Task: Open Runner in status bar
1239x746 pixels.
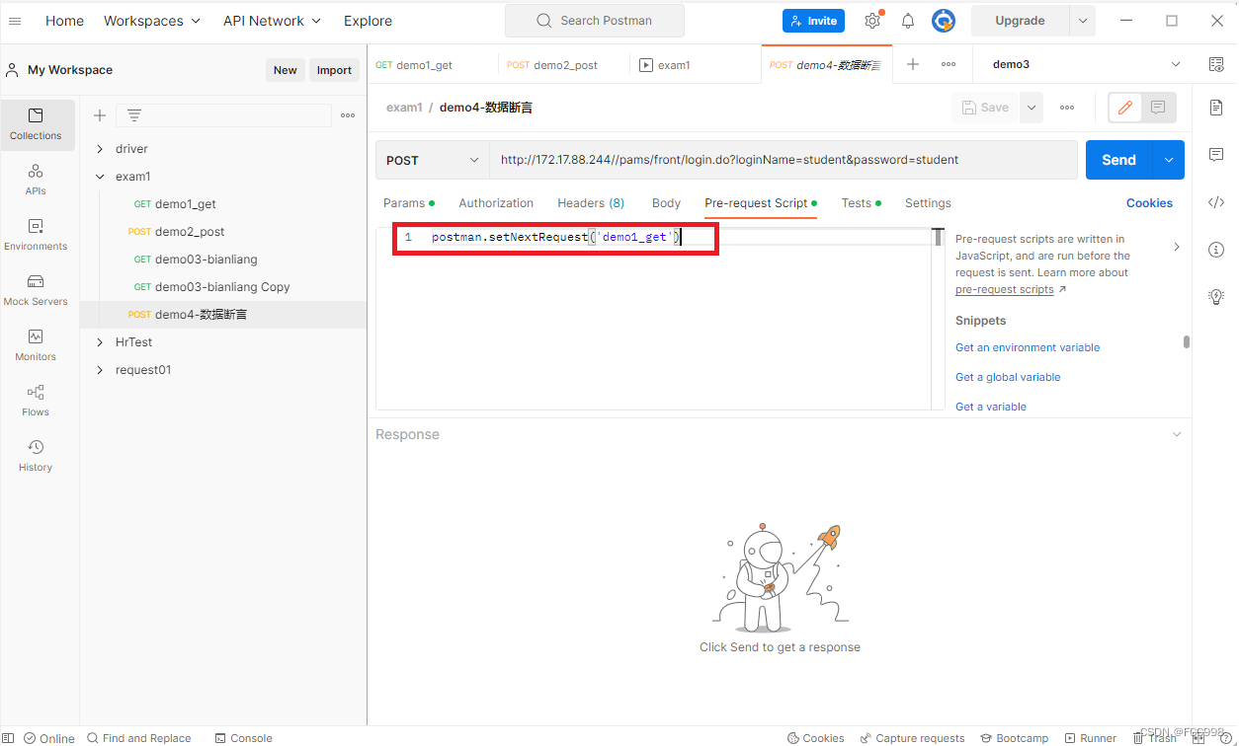Action: (1091, 738)
